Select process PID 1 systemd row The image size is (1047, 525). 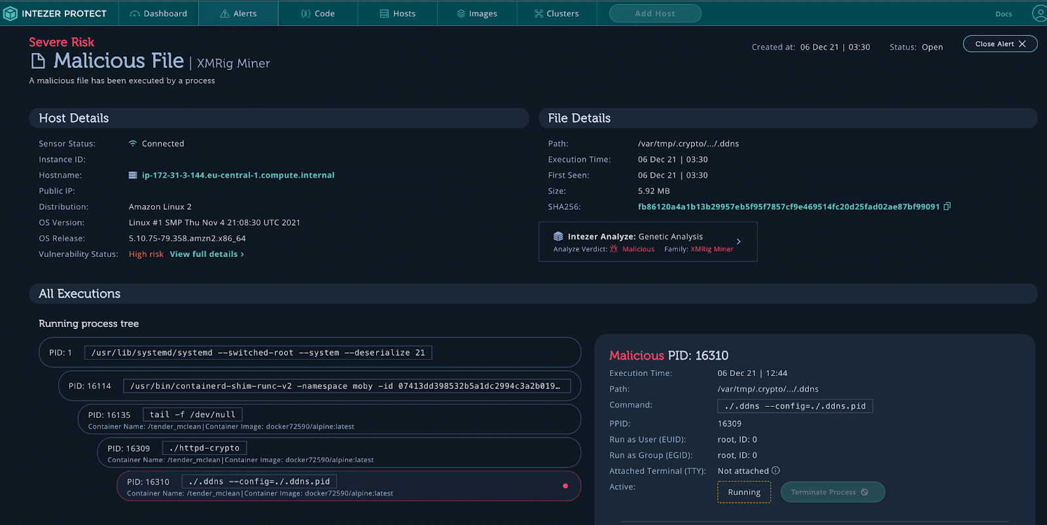310,352
